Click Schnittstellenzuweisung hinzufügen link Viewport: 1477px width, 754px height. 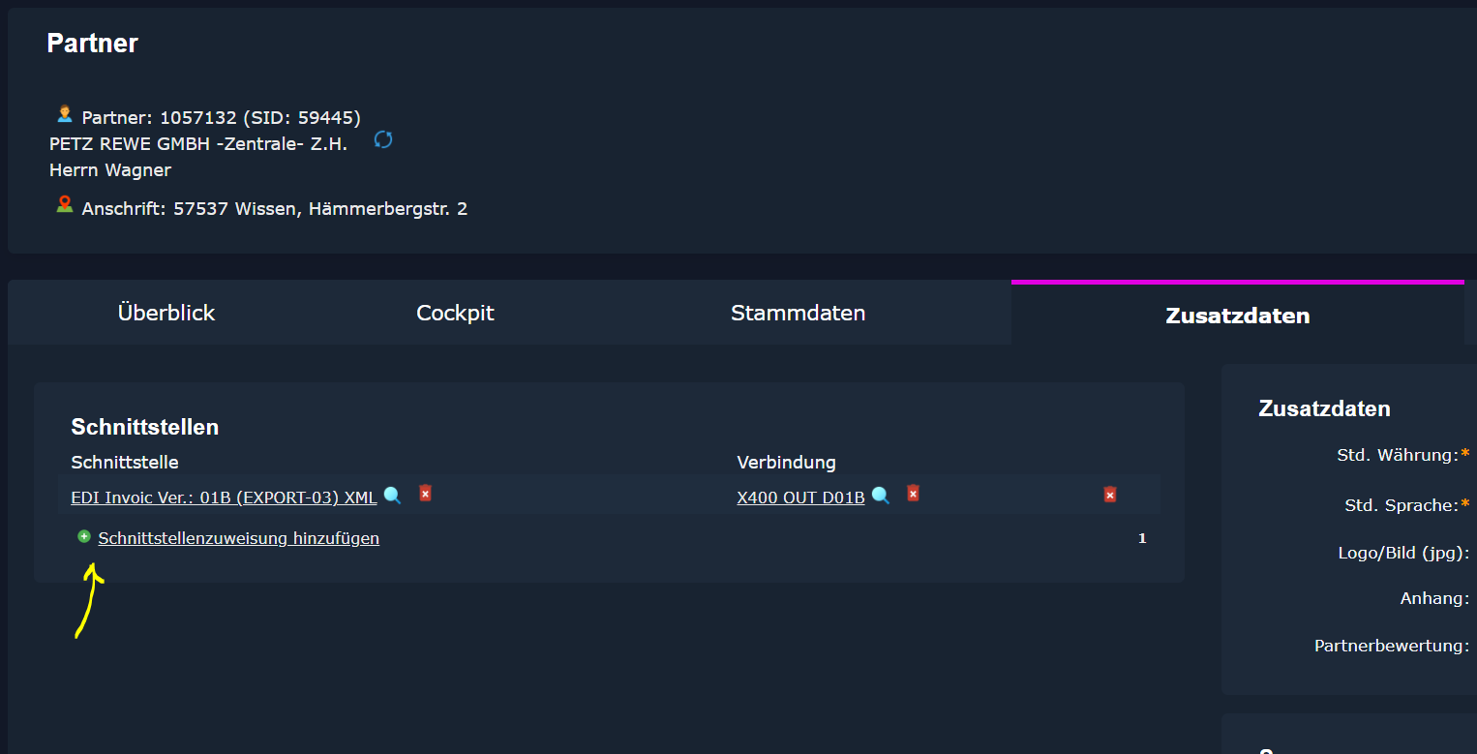pyautogui.click(x=238, y=538)
